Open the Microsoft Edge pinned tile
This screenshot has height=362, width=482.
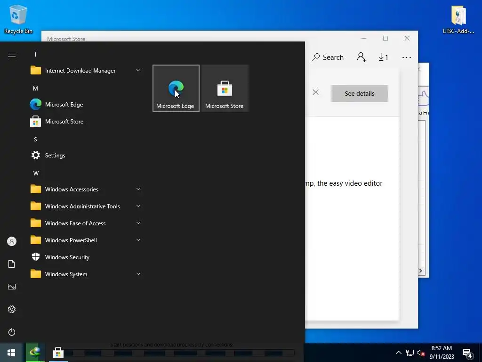[176, 88]
